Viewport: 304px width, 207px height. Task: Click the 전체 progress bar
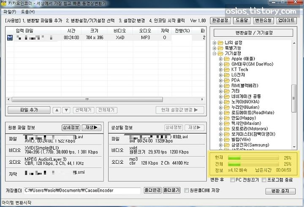[253, 164]
